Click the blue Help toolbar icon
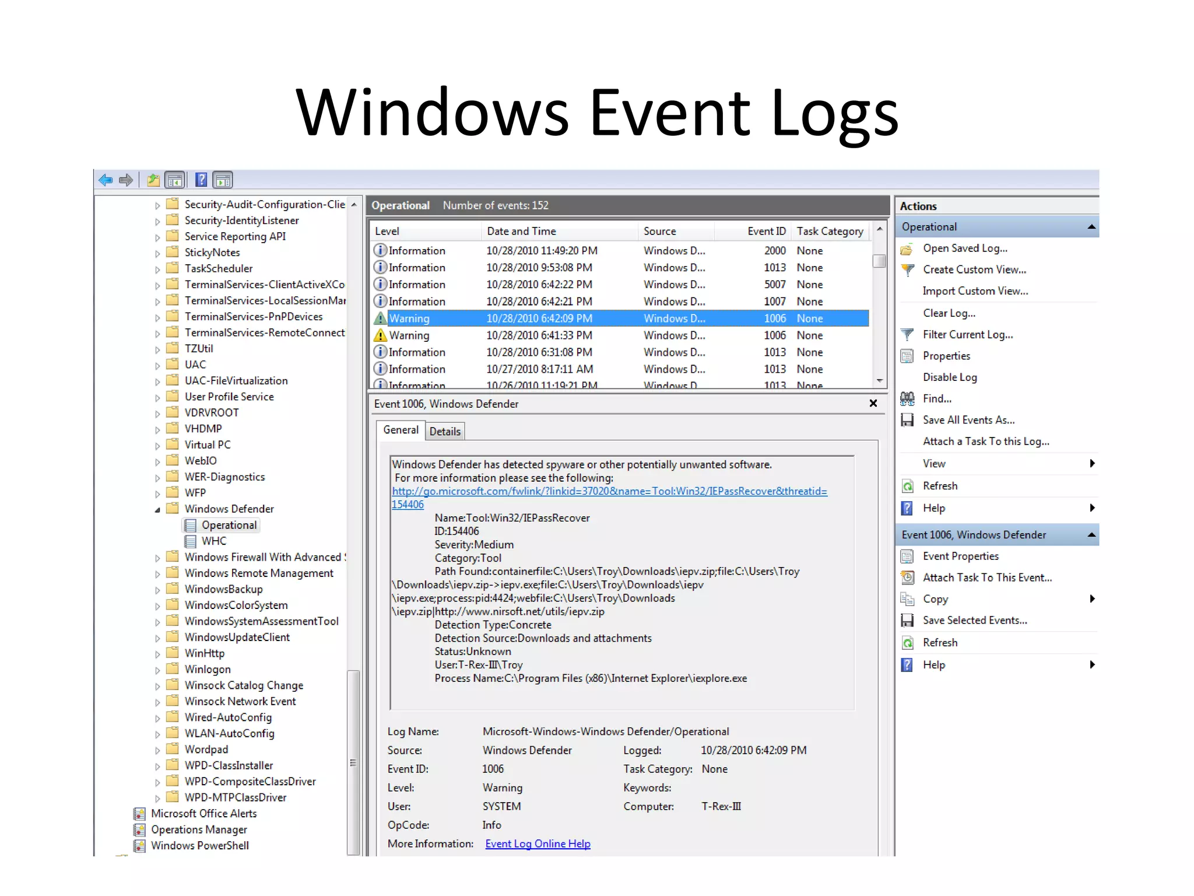This screenshot has height=896, width=1194. point(201,180)
